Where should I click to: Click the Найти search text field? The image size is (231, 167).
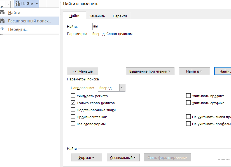coord(161,26)
